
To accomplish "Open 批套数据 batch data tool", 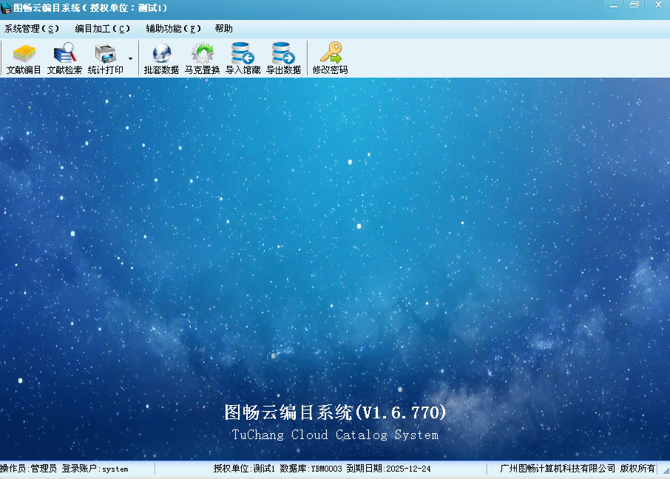I will point(161,58).
